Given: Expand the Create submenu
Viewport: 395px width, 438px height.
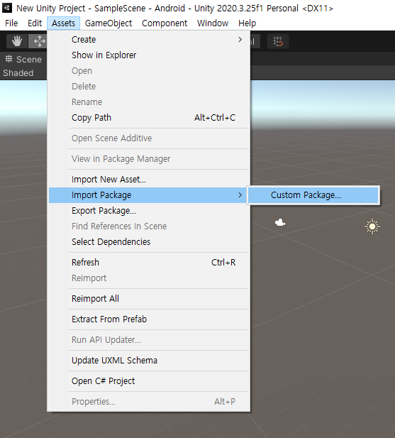Looking at the screenshot, I should pos(149,39).
